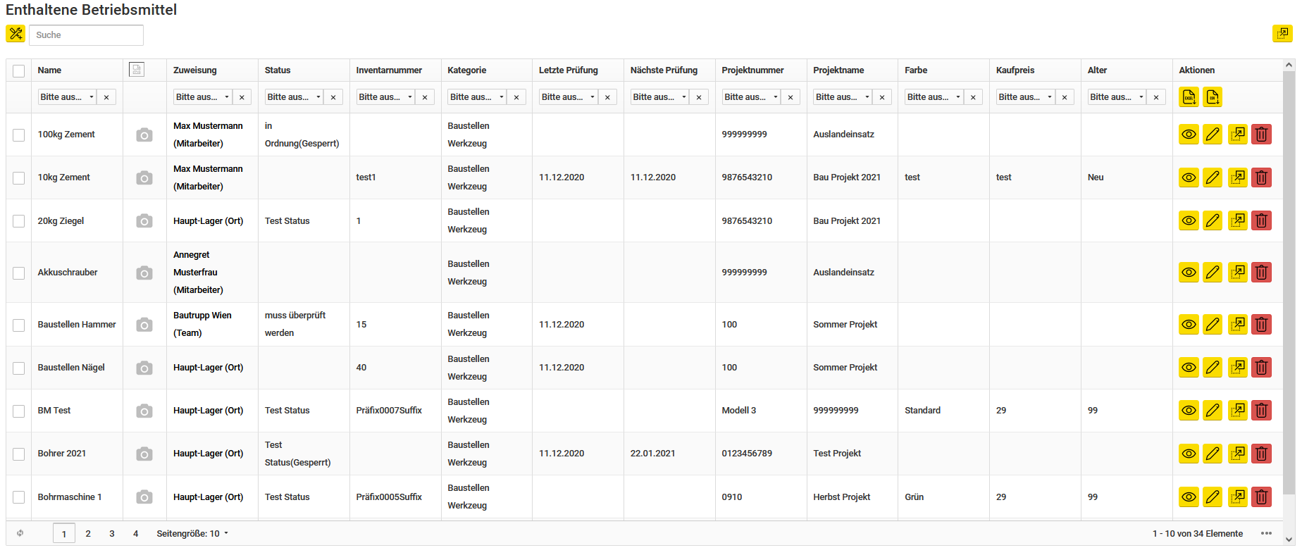This screenshot has height=555, width=1302.
Task: Check the 100kg Zement row checkbox
Action: (x=19, y=135)
